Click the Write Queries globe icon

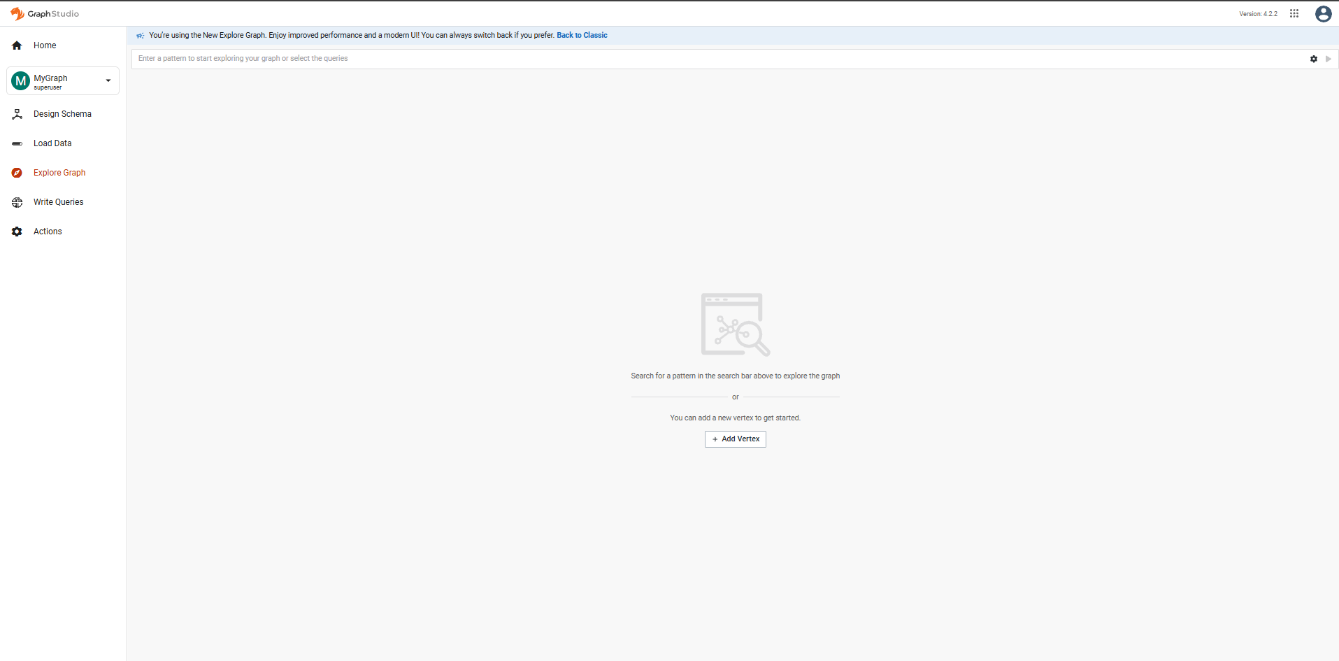17,202
